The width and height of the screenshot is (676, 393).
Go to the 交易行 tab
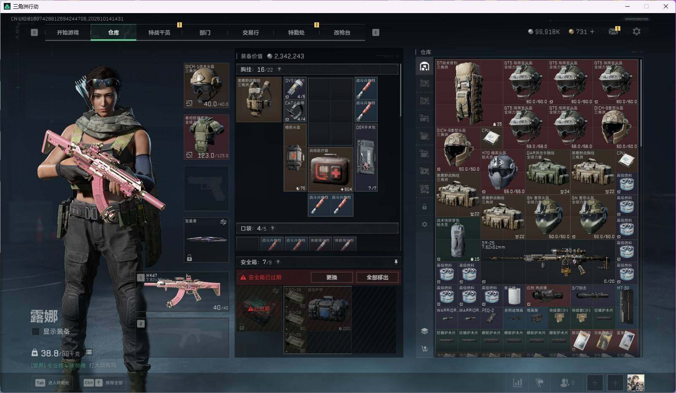(251, 32)
